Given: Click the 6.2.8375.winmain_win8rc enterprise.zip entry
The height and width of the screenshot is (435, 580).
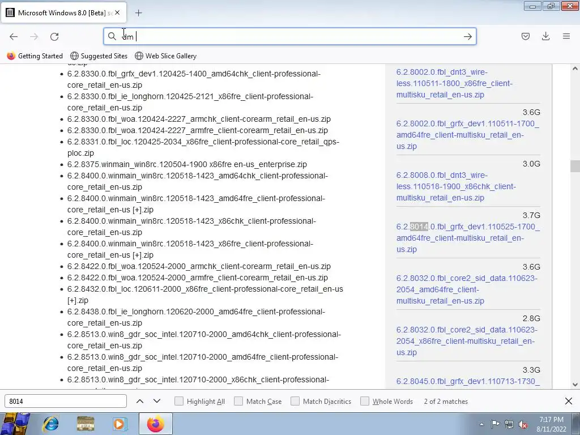Looking at the screenshot, I should click(187, 164).
